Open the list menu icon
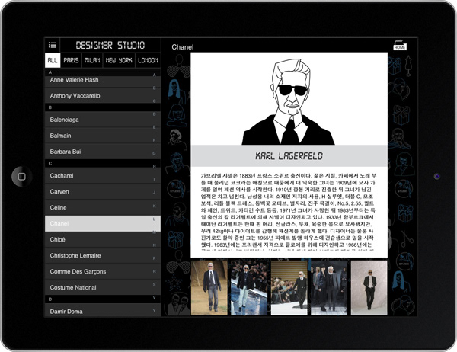 click(53, 46)
